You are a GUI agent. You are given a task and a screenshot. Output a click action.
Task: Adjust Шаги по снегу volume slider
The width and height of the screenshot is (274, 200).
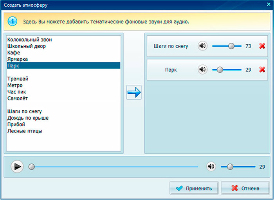227,46
